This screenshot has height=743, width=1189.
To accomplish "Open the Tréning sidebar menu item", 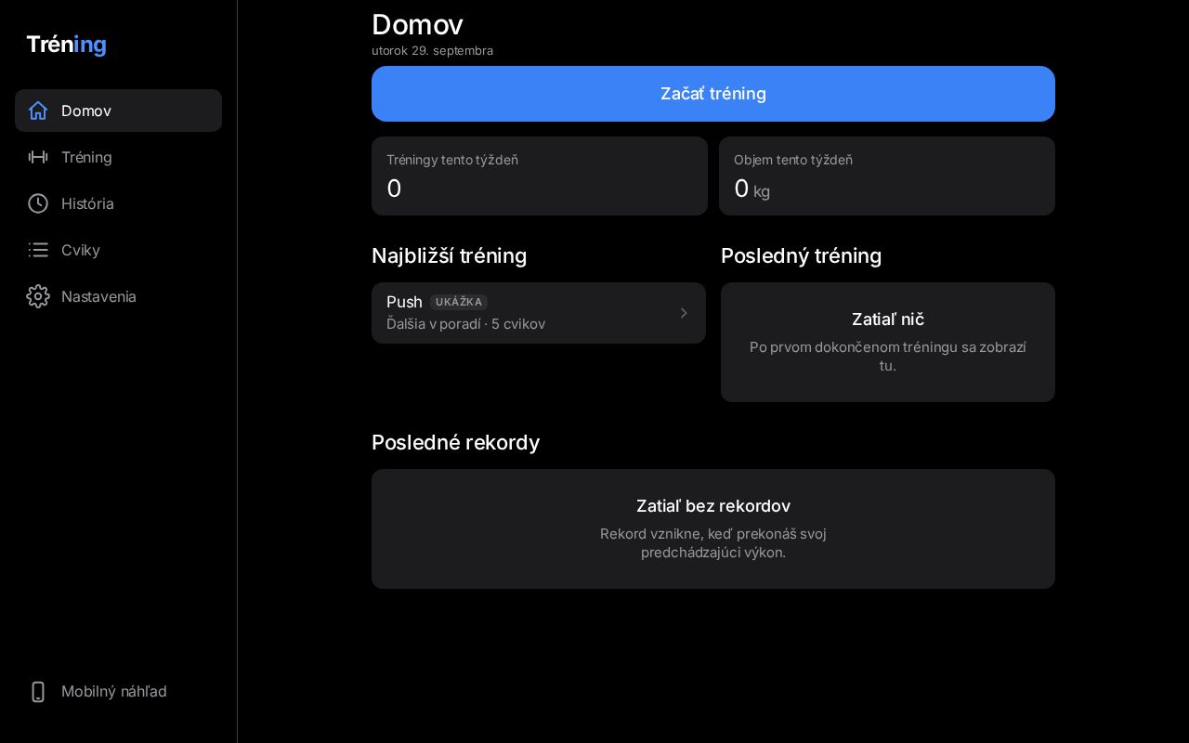I will click(x=118, y=157).
